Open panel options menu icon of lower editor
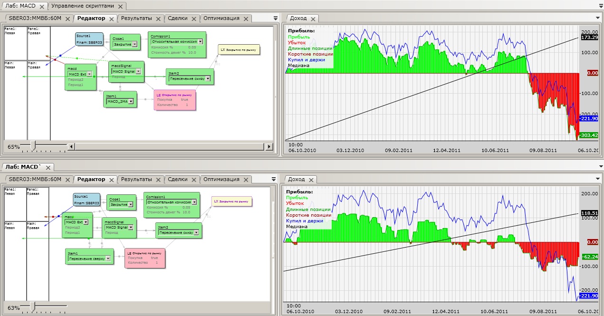Image resolution: width=604 pixels, height=316 pixels. click(273, 179)
